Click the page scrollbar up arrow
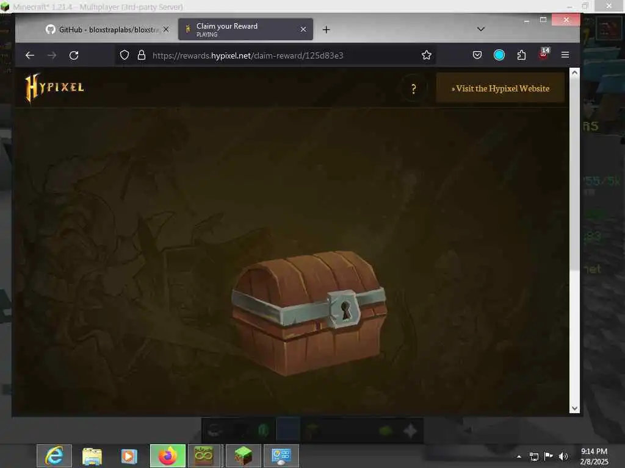625x468 pixels. [x=574, y=73]
